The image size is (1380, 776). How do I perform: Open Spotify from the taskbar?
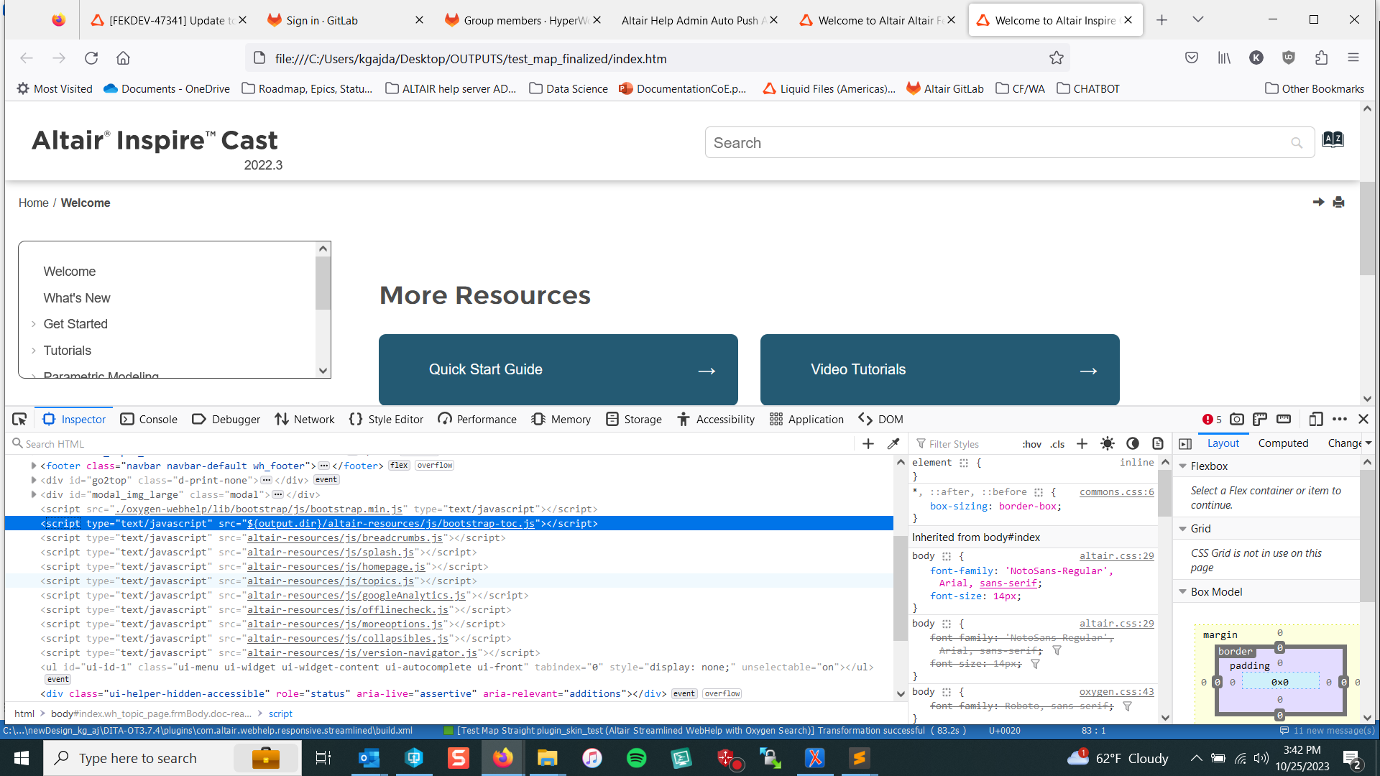636,758
